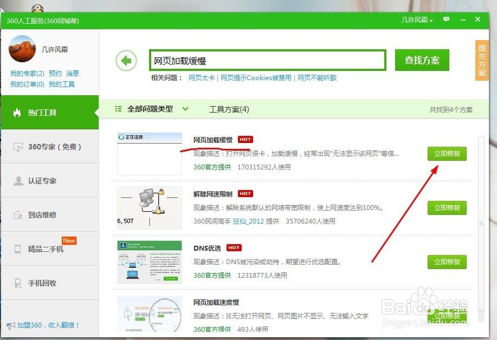
Task: Click the list icon beside 全部问题类型
Action: coord(118,109)
